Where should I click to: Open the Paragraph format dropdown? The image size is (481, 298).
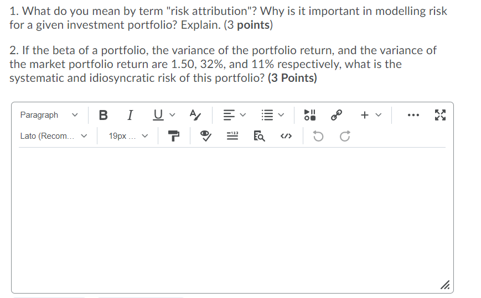tap(49, 115)
